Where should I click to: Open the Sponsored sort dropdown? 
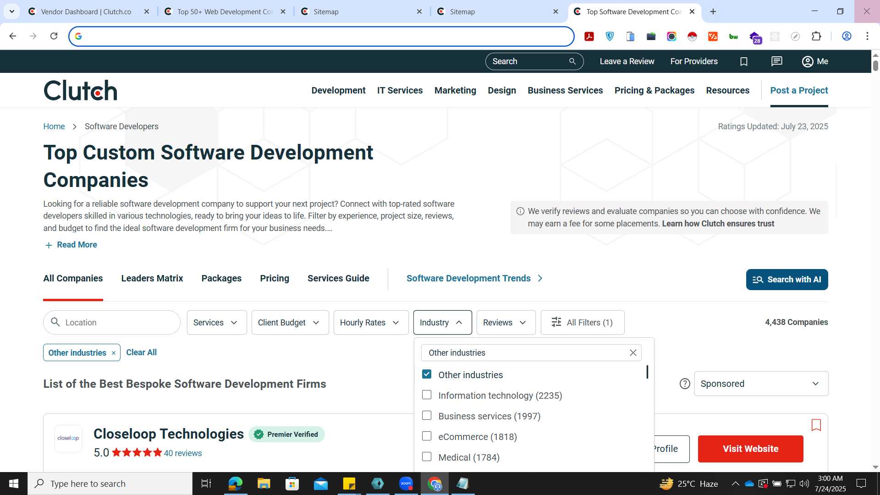(761, 384)
